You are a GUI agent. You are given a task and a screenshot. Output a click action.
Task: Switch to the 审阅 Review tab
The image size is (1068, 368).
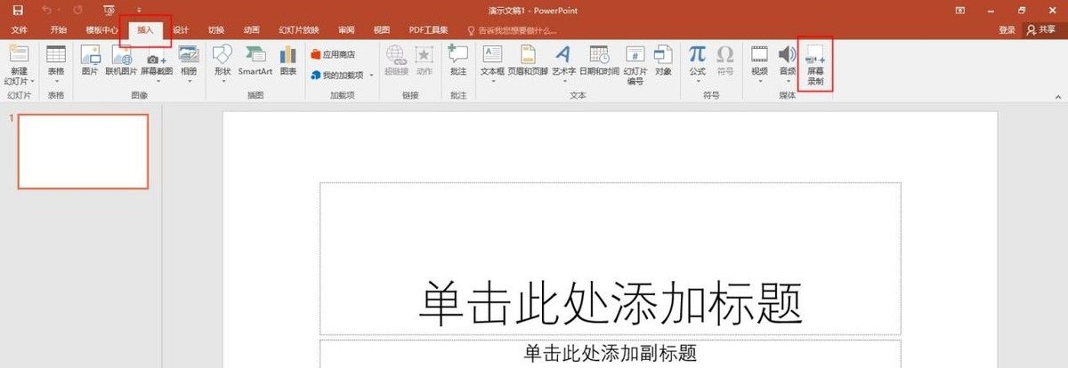point(347,30)
